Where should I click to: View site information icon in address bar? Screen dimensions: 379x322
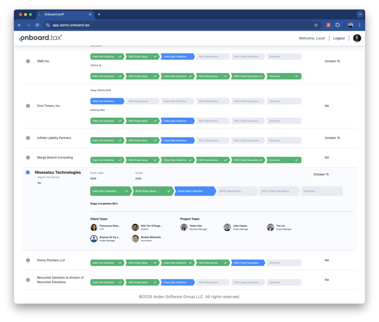point(48,25)
